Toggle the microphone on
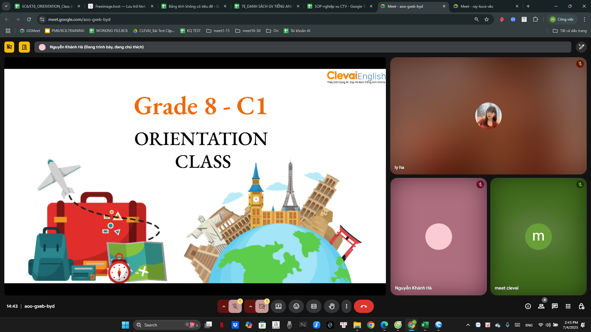Image resolution: width=591 pixels, height=332 pixels. click(235, 306)
